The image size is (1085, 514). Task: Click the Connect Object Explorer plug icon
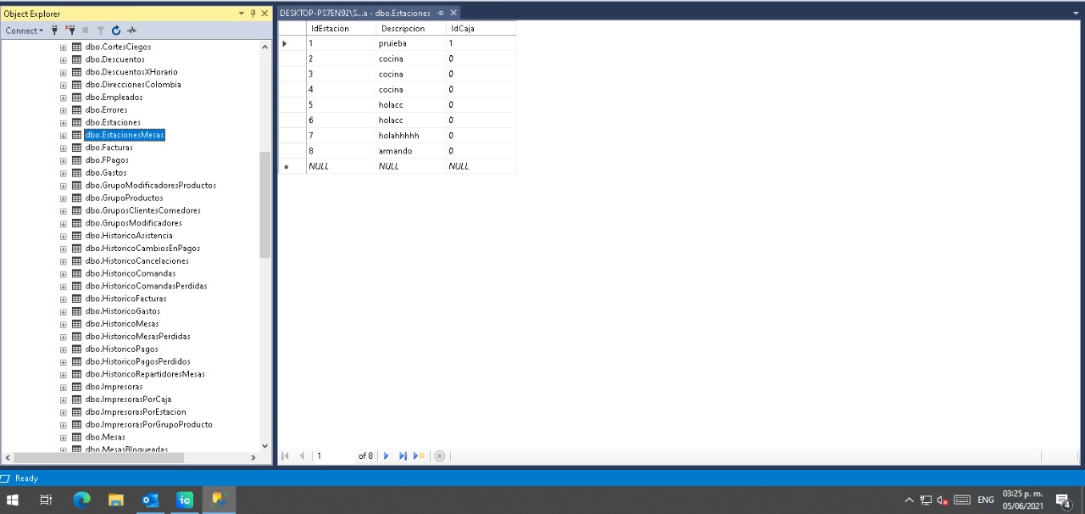coord(55,31)
